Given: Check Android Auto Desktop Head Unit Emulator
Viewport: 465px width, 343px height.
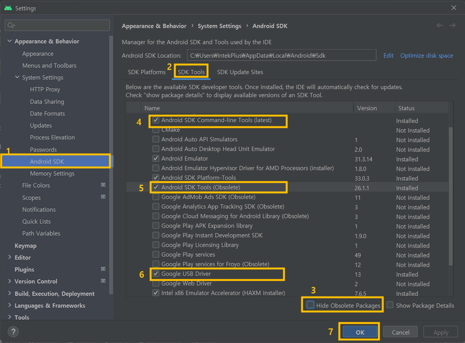Looking at the screenshot, I should 156,149.
